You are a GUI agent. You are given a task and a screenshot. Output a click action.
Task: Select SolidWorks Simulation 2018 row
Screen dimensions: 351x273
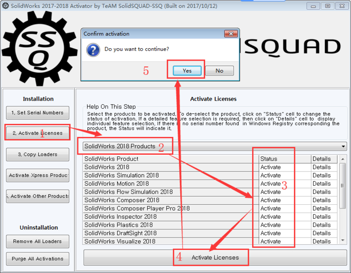(171, 175)
